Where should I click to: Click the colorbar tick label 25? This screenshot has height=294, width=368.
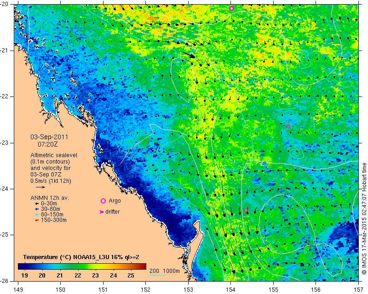[x=131, y=275]
